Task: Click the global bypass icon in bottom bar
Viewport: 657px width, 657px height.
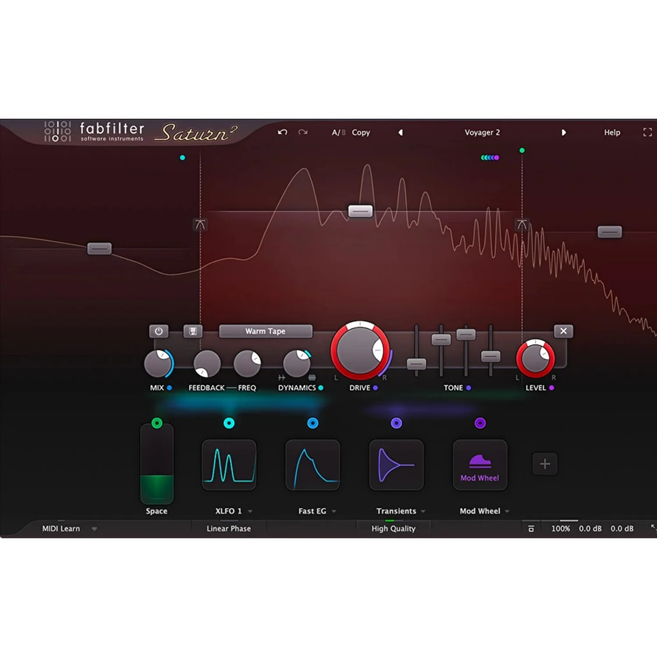Action: (531, 529)
